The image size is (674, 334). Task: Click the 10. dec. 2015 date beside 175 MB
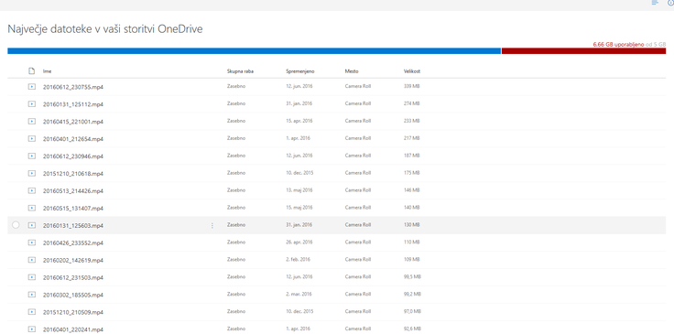coord(299,173)
